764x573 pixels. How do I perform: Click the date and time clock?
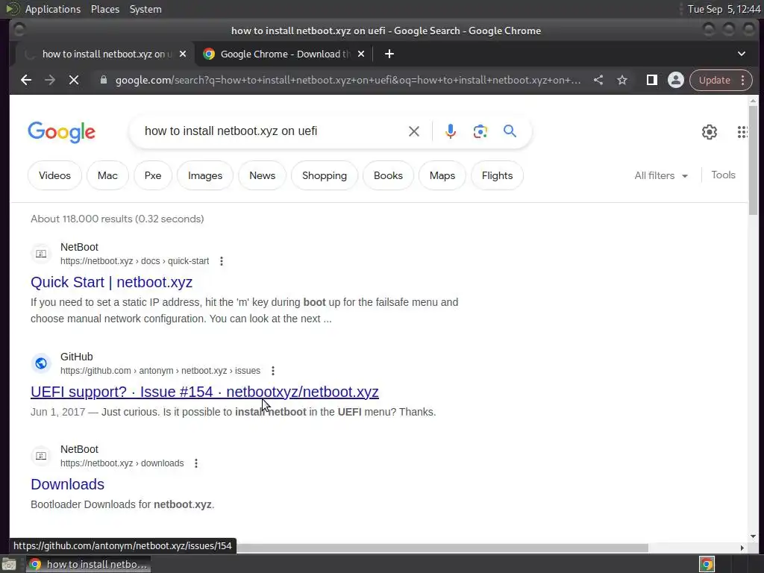click(x=724, y=9)
